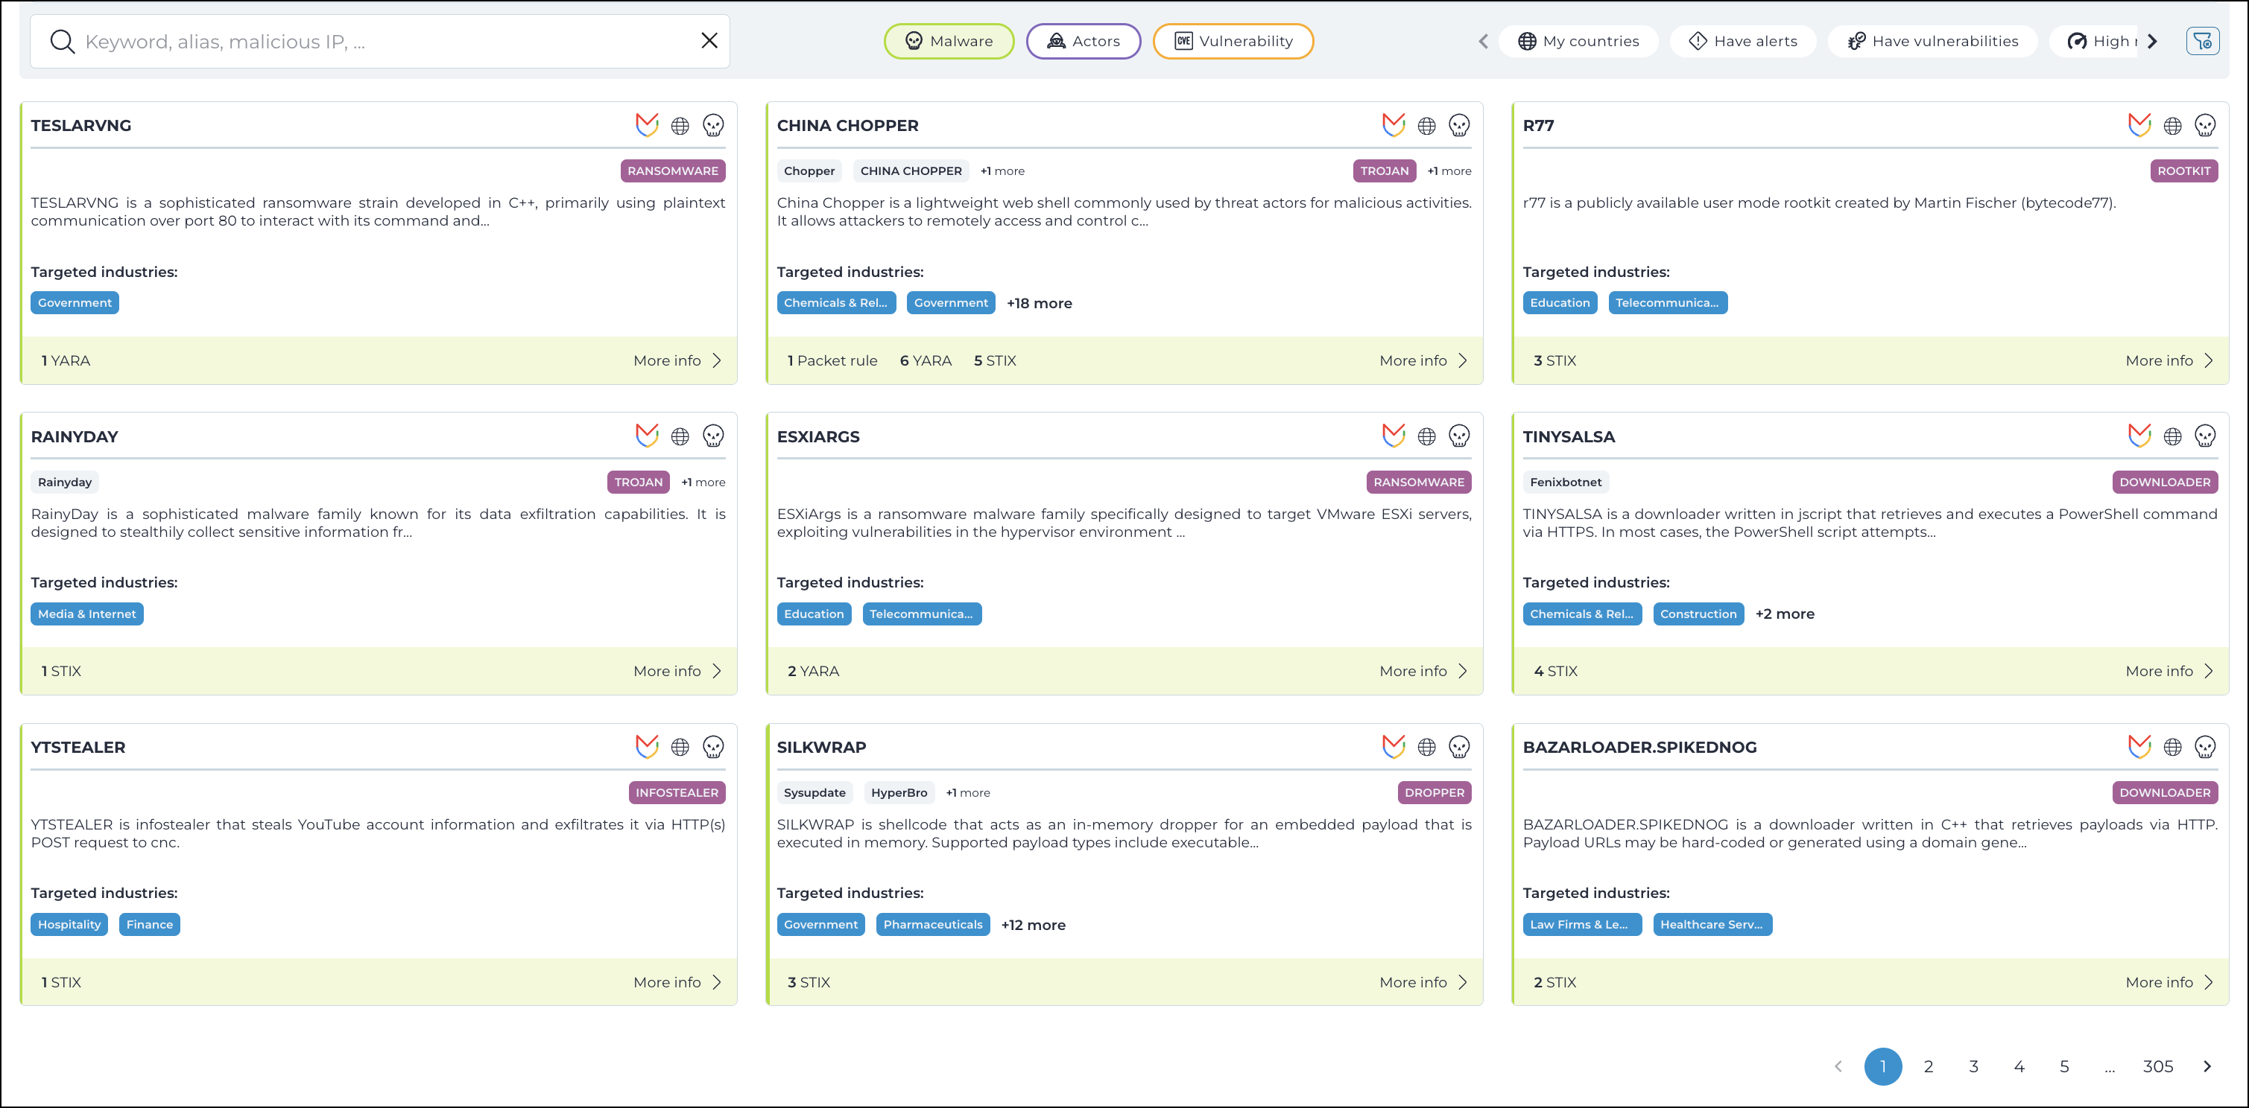Enable the My countries filter

pyautogui.click(x=1578, y=41)
